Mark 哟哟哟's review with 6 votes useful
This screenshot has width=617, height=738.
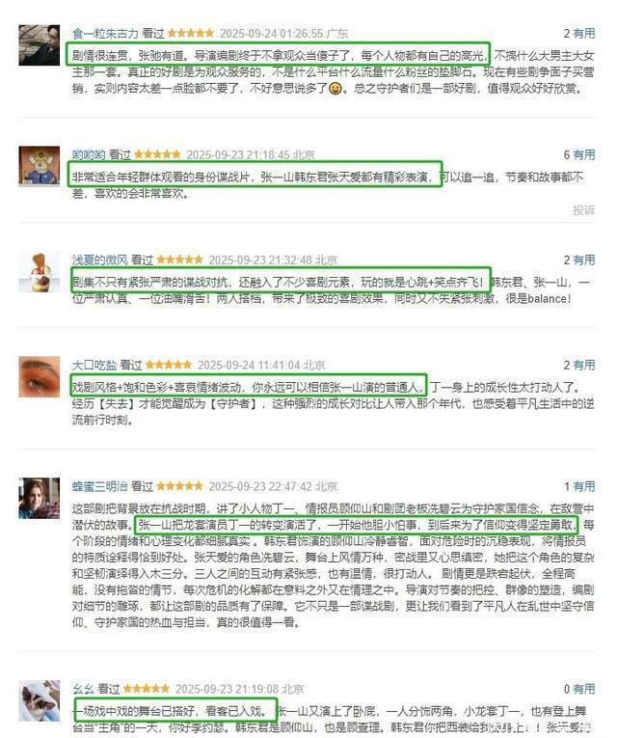pyautogui.click(x=584, y=154)
